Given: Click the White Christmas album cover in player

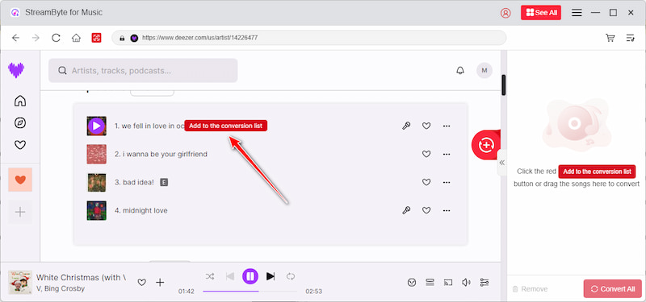Looking at the screenshot, I should [x=20, y=283].
